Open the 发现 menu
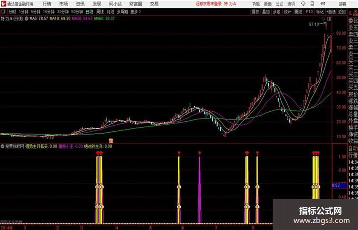Screen dimensions: 358x230 pyautogui.click(x=97, y=4)
